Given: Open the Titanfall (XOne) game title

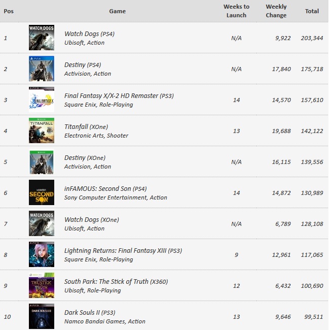Looking at the screenshot, I should tap(86, 127).
